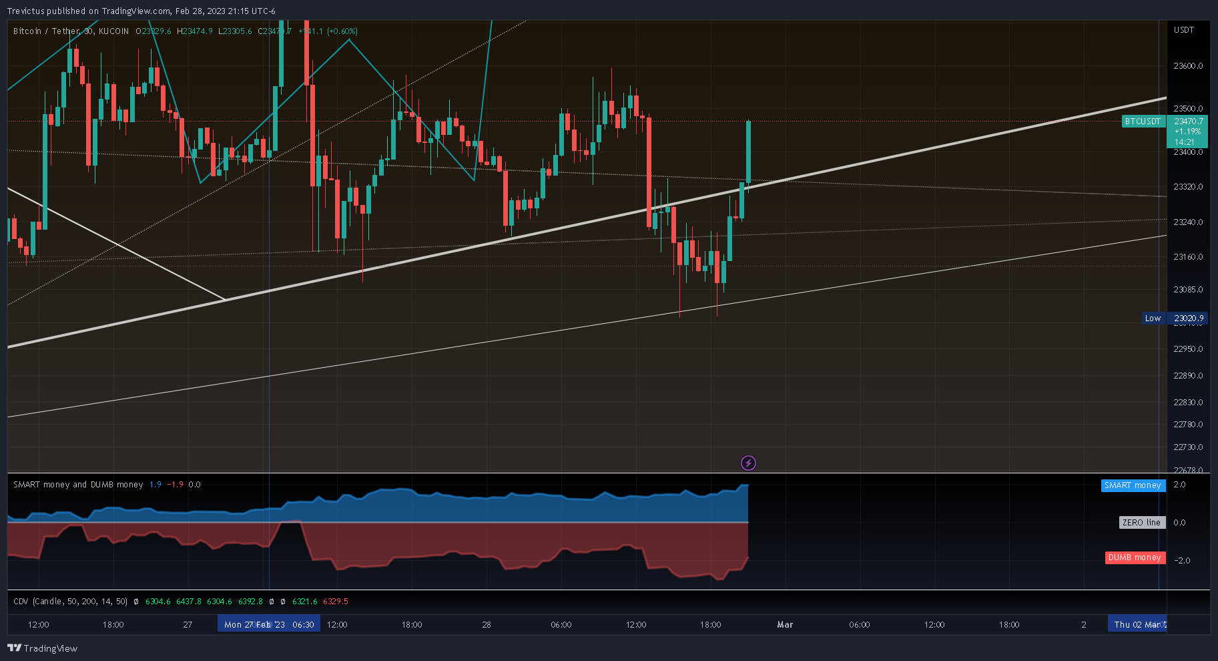Click the +1.19% change value in price tag
Image resolution: width=1218 pixels, height=661 pixels.
click(1188, 132)
